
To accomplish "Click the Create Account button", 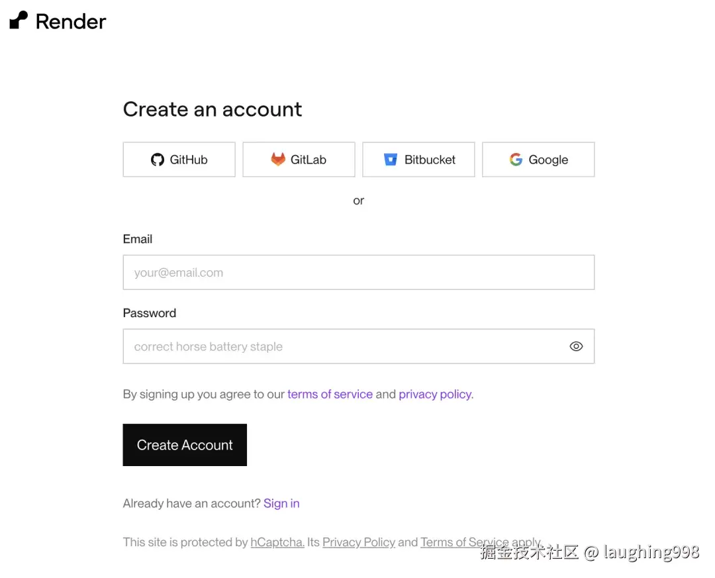I will coord(185,445).
